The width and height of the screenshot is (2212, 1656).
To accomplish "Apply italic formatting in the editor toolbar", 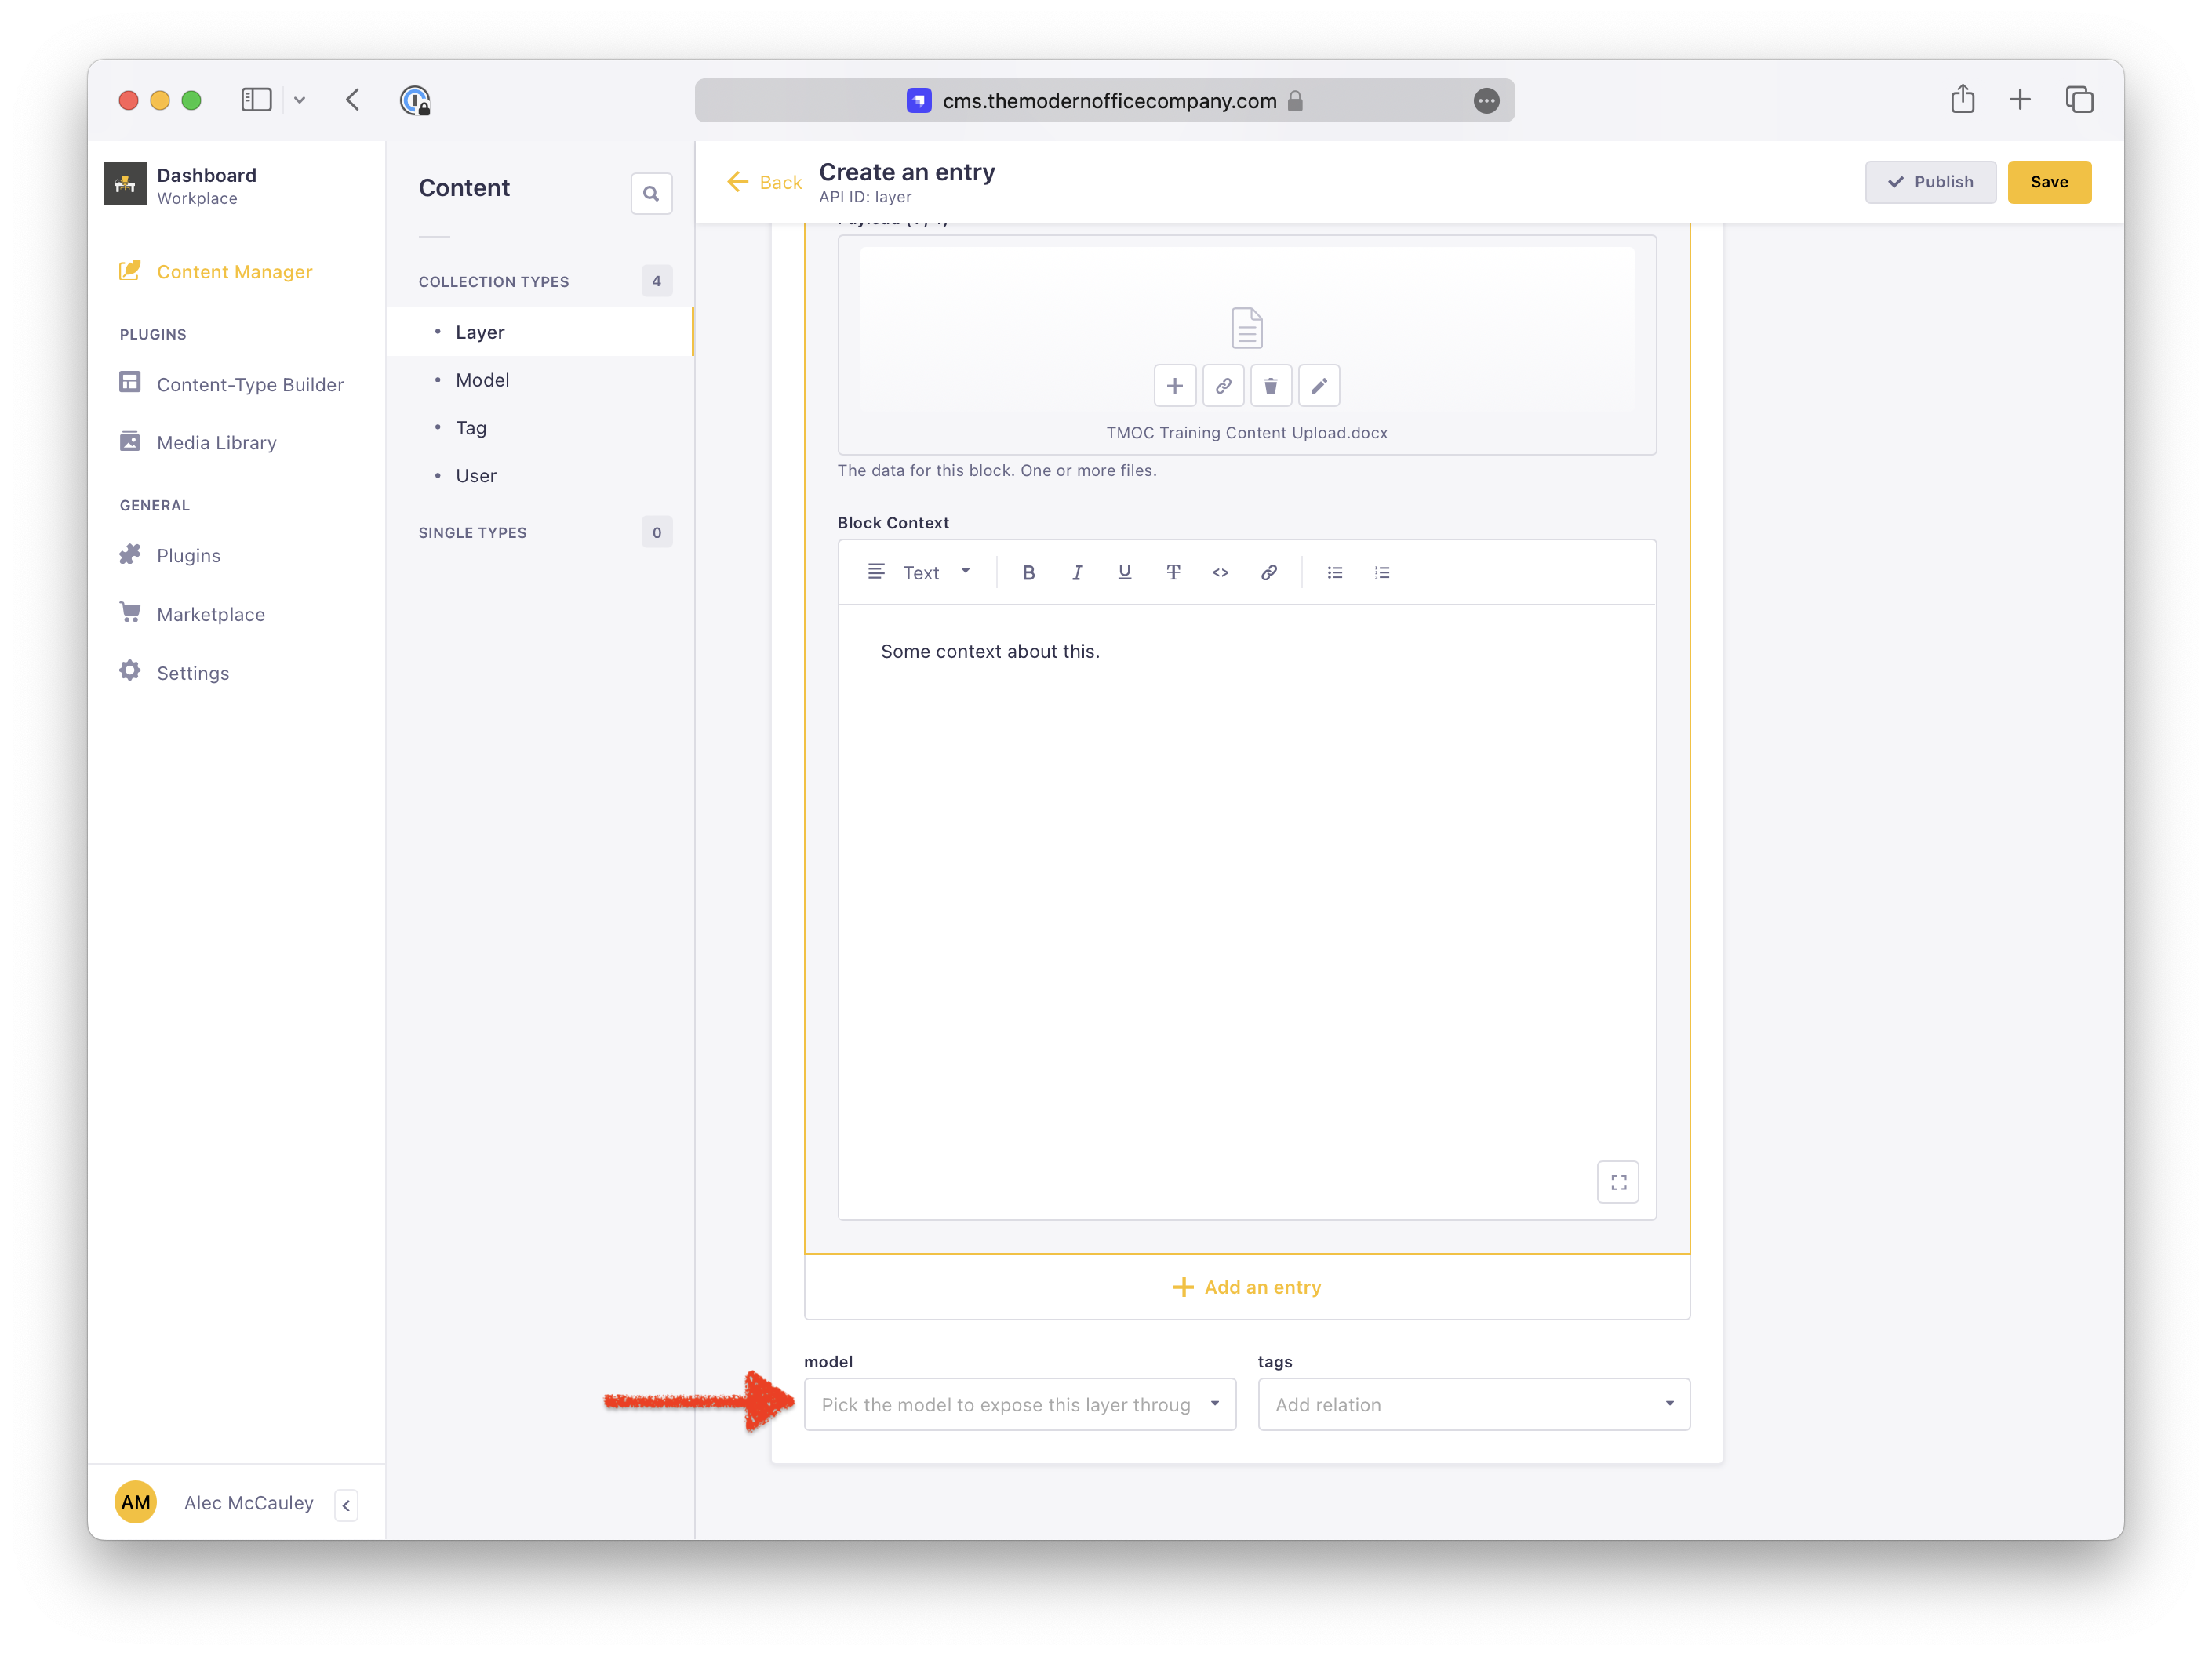I will point(1076,572).
